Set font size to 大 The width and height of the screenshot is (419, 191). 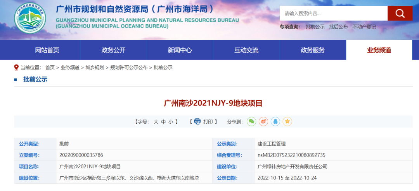[156, 122]
